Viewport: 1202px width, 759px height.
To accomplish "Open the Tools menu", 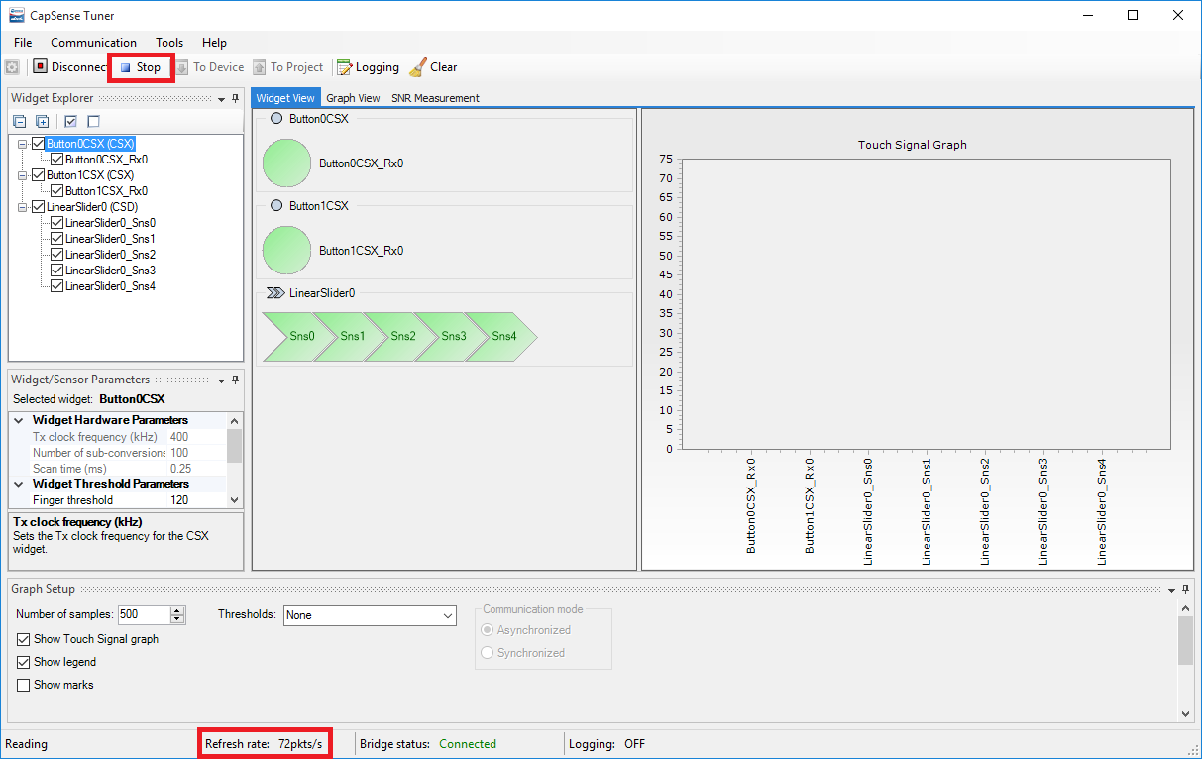I will coord(169,43).
